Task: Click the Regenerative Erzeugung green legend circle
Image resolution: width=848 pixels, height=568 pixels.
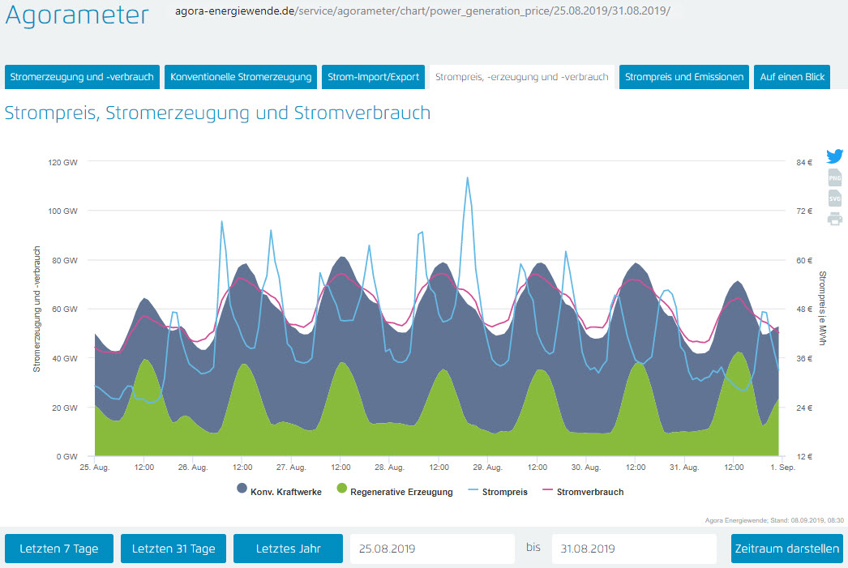Action: pos(341,489)
